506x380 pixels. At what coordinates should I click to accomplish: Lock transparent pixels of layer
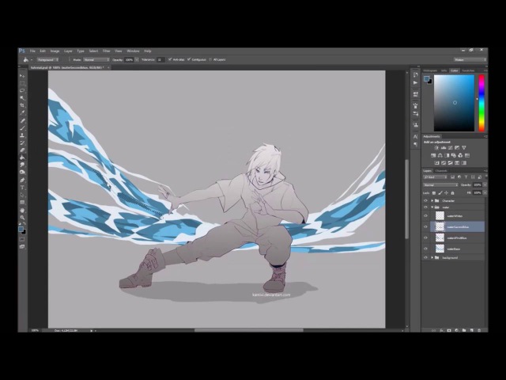point(434,193)
